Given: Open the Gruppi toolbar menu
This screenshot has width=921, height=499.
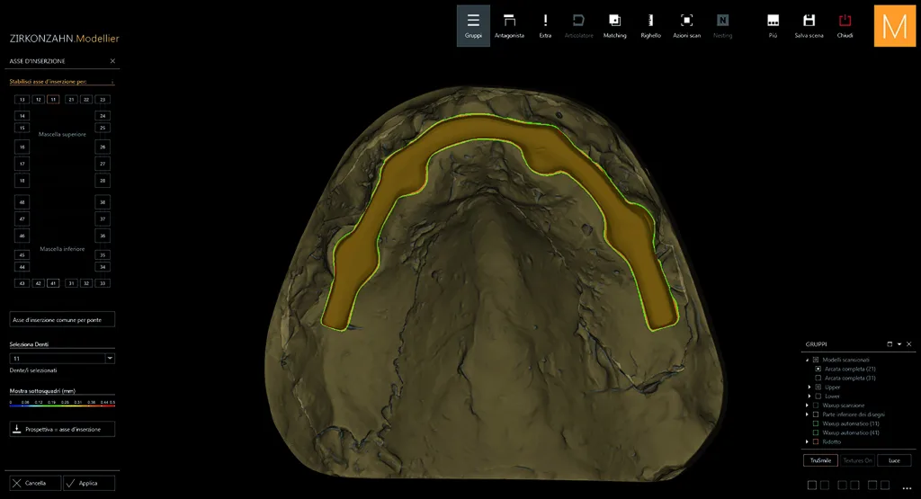Looking at the screenshot, I should pyautogui.click(x=473, y=26).
